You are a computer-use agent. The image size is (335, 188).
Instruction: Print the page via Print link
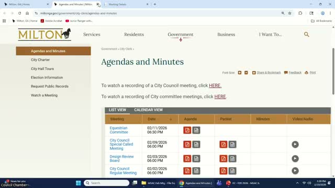point(312,73)
